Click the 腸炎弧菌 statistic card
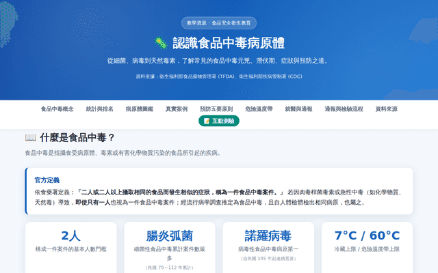Viewport: 438px width, 273px height. pyautogui.click(x=170, y=247)
